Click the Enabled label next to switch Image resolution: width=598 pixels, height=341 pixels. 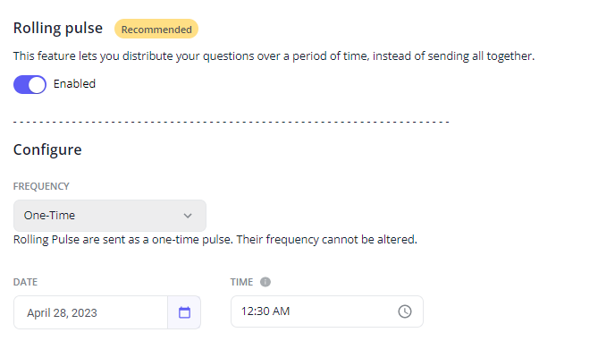[x=74, y=83]
